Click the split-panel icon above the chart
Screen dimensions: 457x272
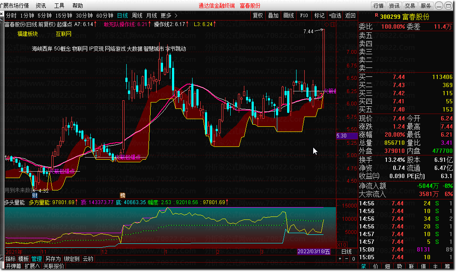(333, 24)
